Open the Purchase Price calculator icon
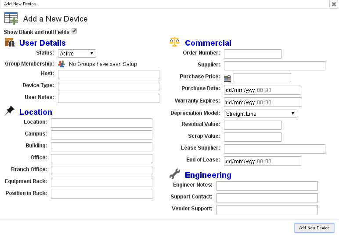 tap(227, 78)
